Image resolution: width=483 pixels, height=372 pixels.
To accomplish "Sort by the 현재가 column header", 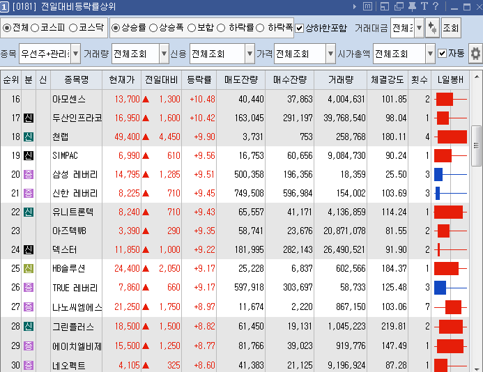I will tap(122, 80).
